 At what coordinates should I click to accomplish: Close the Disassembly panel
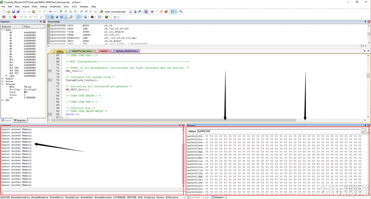369,22
